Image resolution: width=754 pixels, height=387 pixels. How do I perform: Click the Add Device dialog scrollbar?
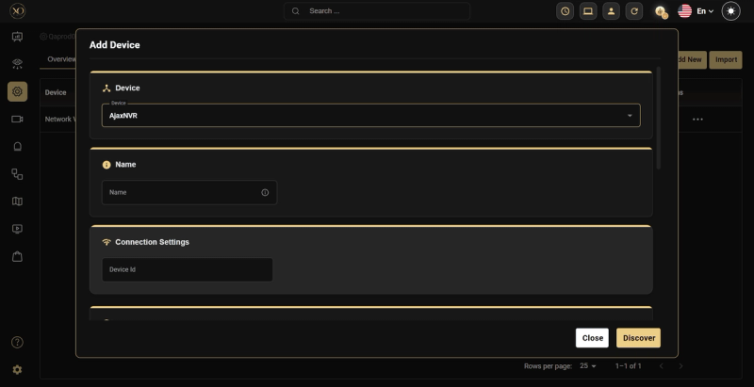658,118
